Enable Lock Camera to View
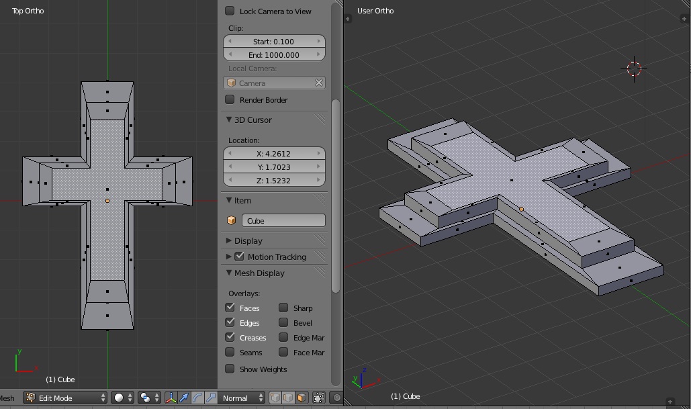This screenshot has width=691, height=409. [x=230, y=11]
